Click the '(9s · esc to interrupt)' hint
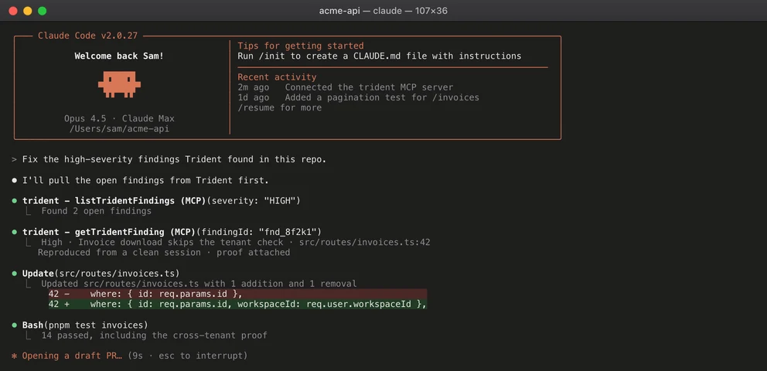 [x=187, y=356]
